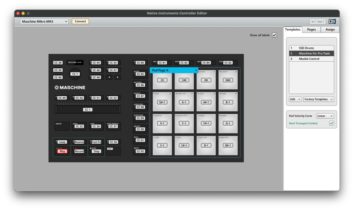Select the C#0 pad
354x210 pixels.
click(x=184, y=80)
